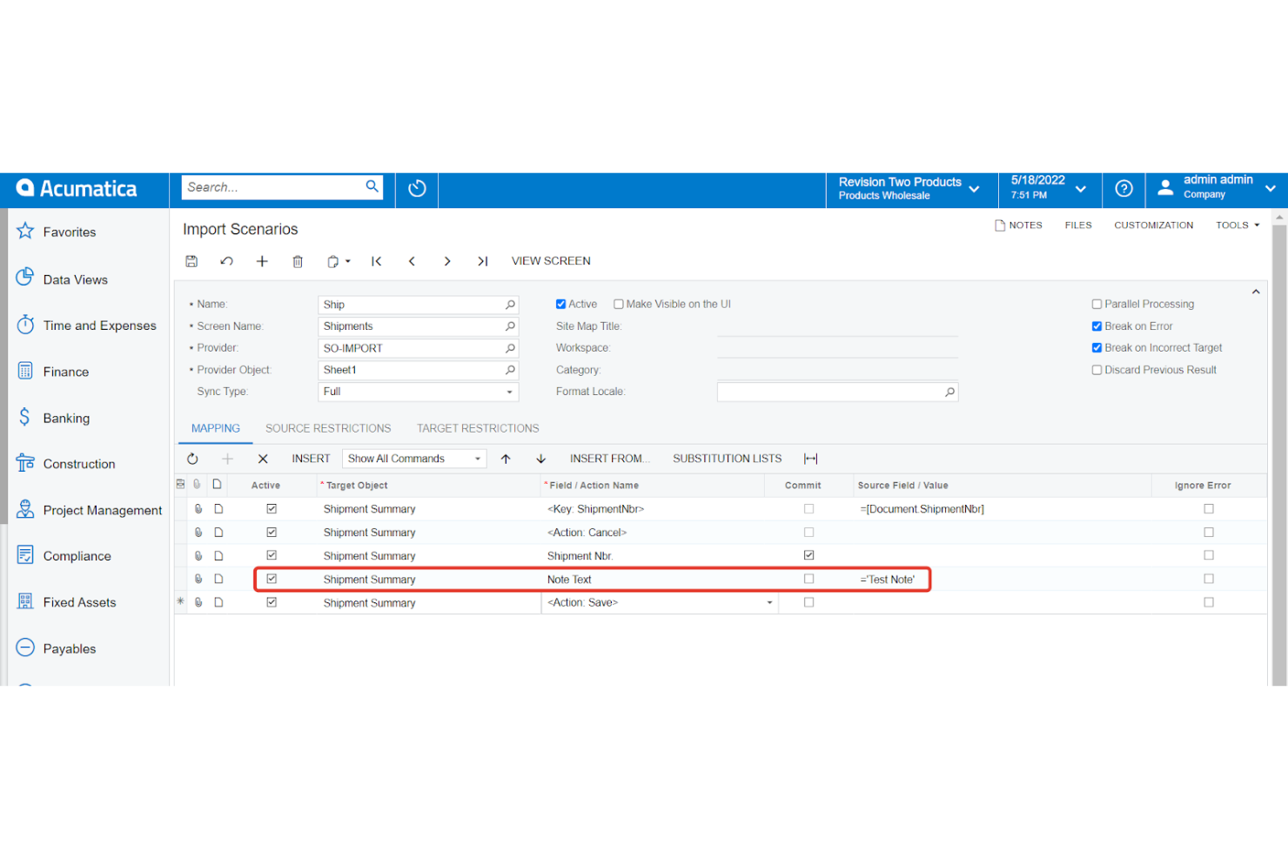Add a new import scenario record

(262, 261)
